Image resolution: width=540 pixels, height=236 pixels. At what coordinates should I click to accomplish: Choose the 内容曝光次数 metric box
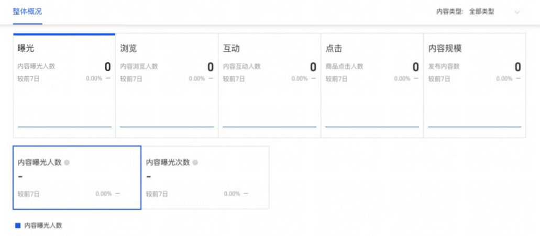pos(205,177)
